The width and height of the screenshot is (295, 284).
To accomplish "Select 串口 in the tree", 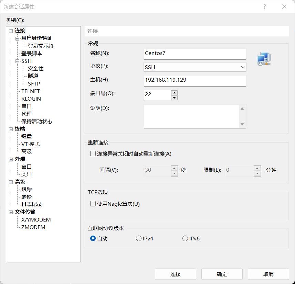I will pyautogui.click(x=27, y=106).
